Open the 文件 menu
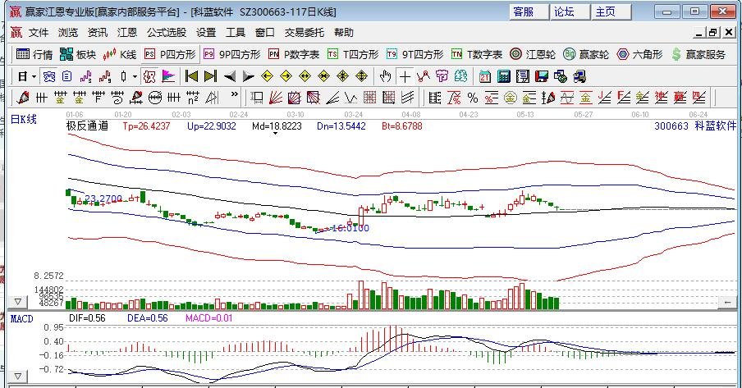This screenshot has width=742, height=388. coord(39,33)
